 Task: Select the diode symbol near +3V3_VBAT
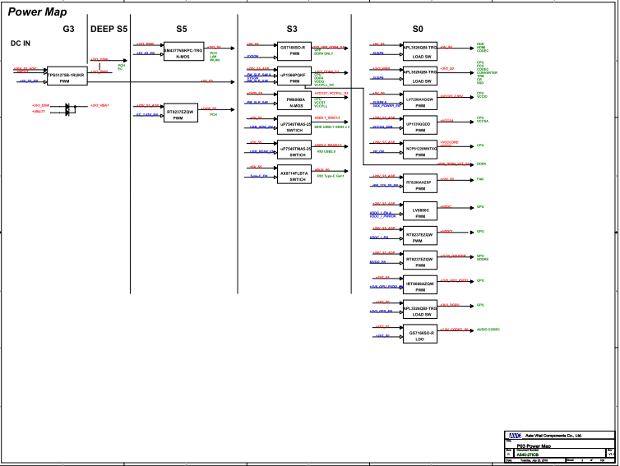(x=68, y=108)
